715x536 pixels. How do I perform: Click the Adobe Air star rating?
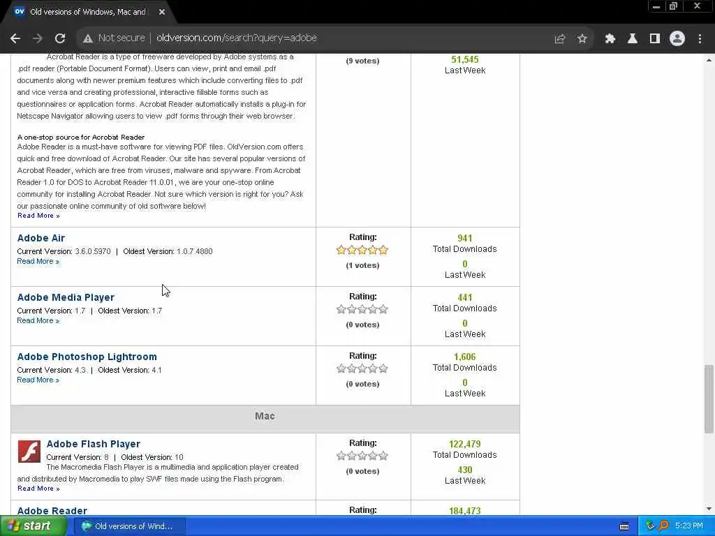(x=362, y=250)
